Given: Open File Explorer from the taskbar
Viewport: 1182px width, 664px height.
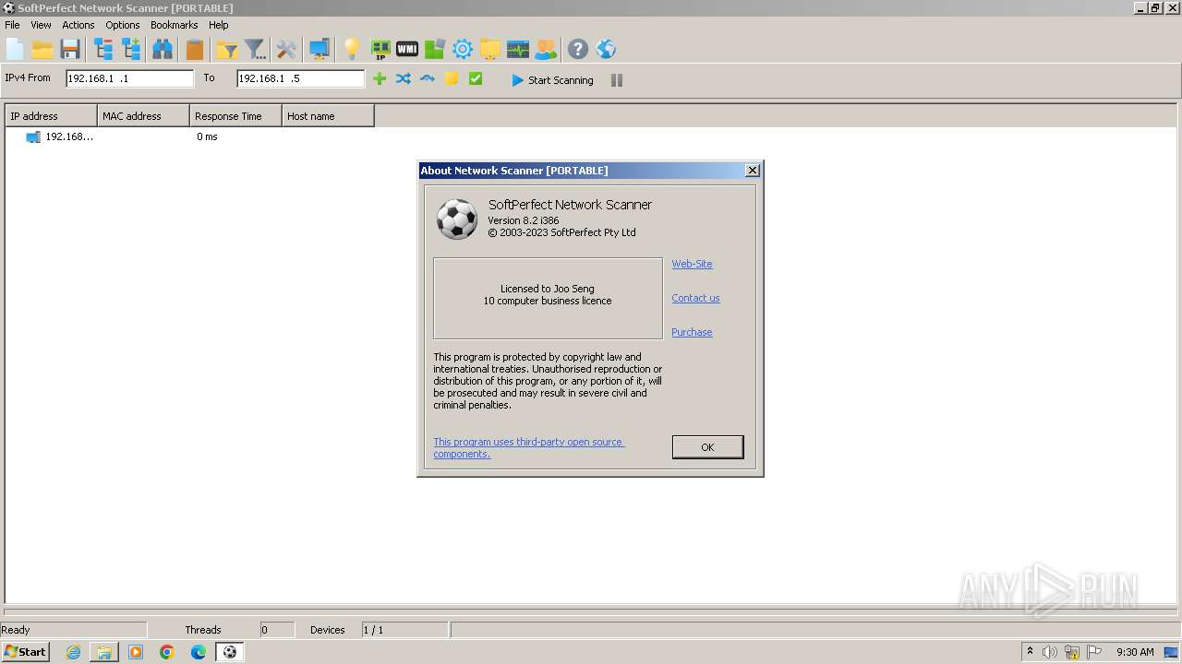Looking at the screenshot, I should click(104, 652).
